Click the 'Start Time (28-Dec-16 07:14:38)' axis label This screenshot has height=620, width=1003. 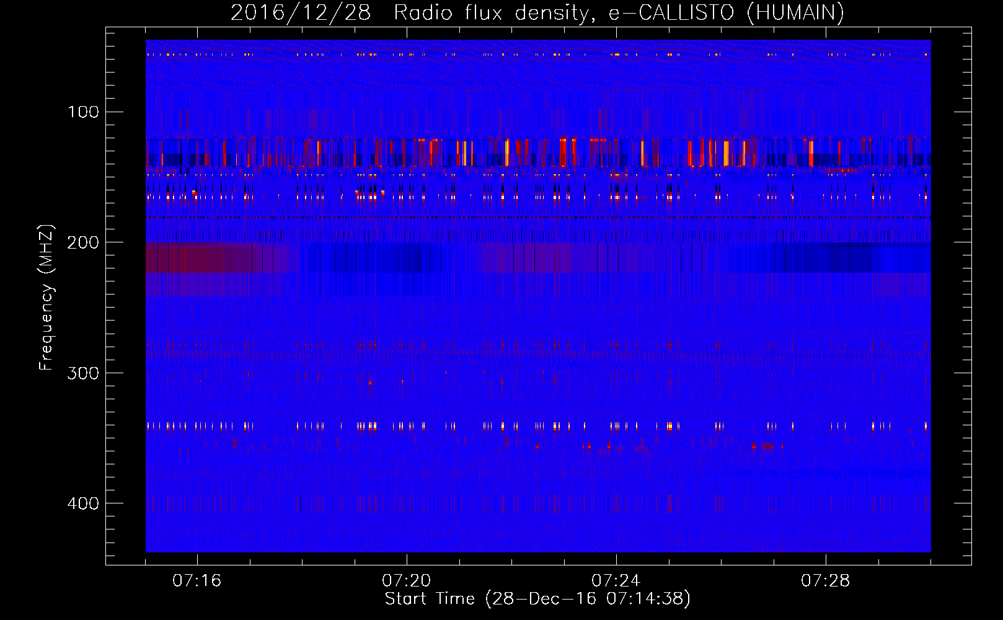tap(537, 599)
